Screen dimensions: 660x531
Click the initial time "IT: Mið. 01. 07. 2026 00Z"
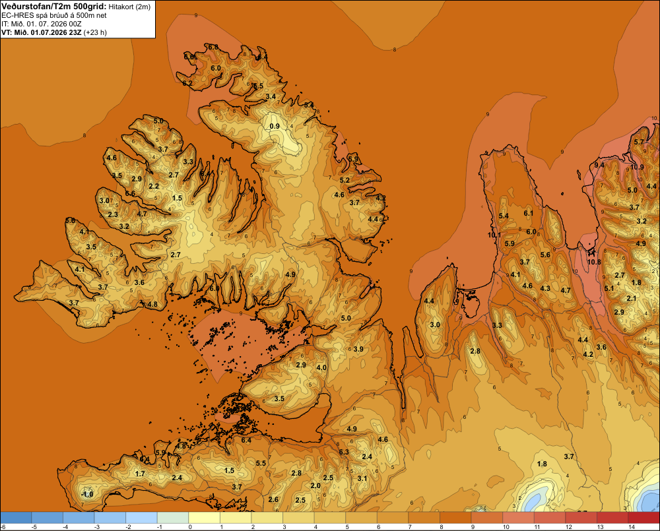tap(41, 24)
